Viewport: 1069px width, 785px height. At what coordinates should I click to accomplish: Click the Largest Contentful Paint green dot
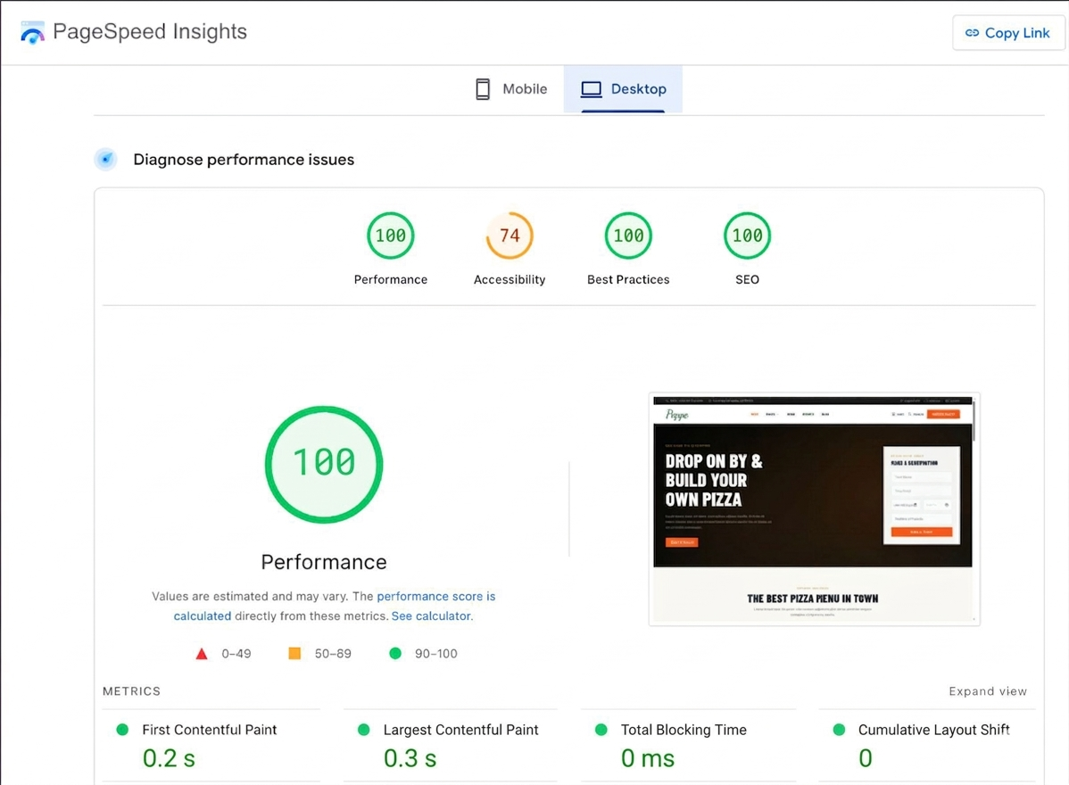[364, 730]
